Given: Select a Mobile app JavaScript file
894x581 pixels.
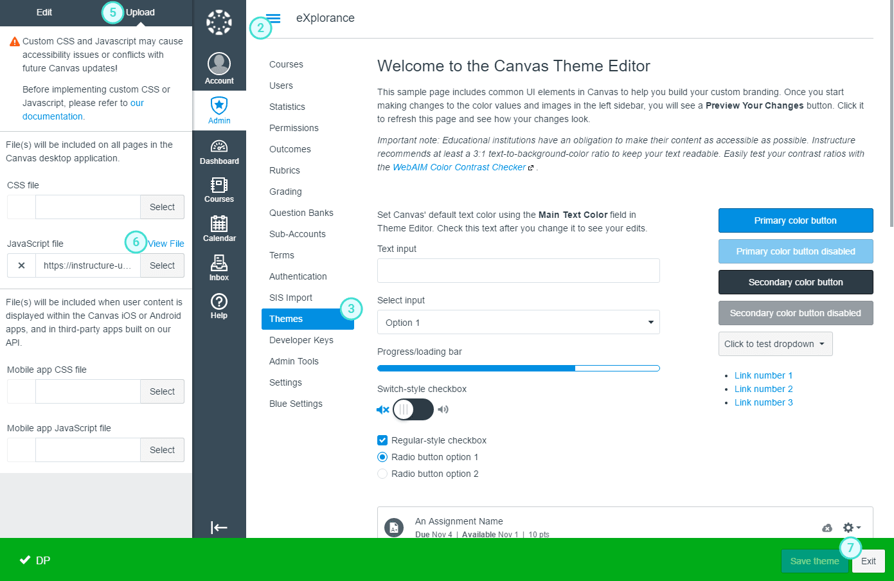Looking at the screenshot, I should [162, 450].
